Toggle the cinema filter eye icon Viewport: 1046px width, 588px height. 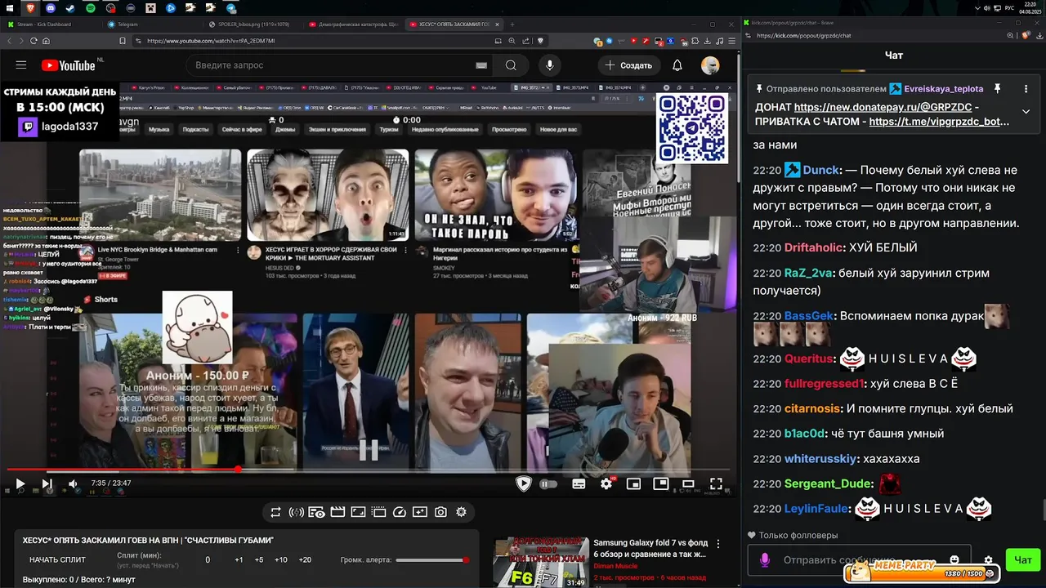(x=317, y=512)
